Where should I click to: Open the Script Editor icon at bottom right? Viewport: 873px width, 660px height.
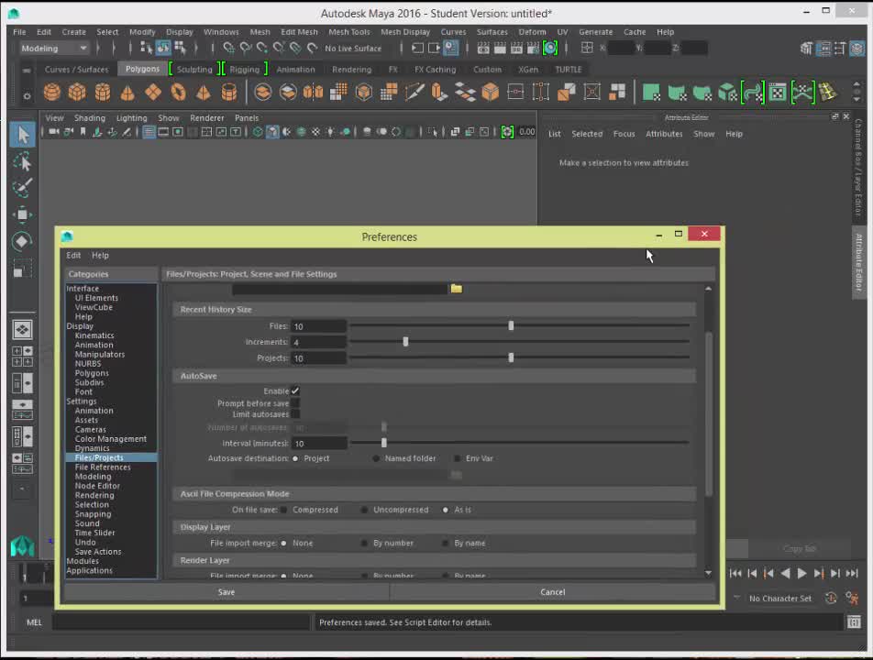click(854, 622)
